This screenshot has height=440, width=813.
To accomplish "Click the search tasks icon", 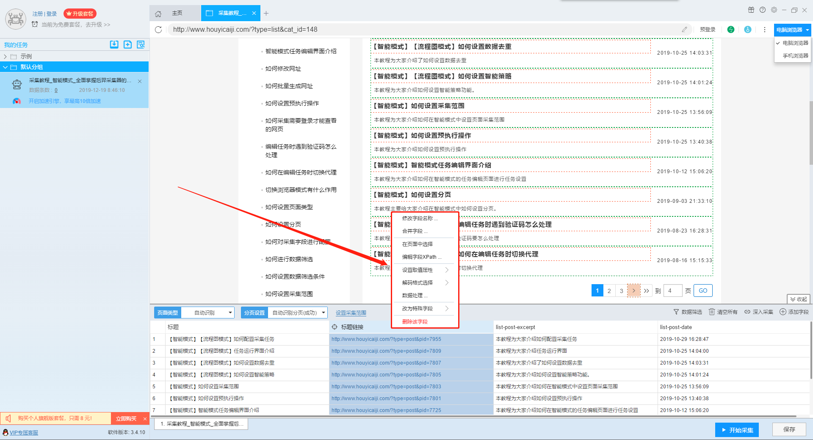I will tap(141, 44).
